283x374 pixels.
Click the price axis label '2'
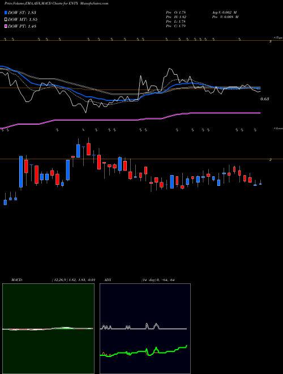(x=270, y=160)
